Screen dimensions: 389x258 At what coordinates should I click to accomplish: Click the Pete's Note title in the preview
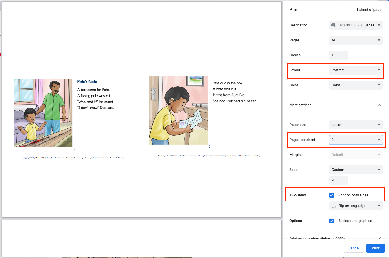tap(87, 82)
